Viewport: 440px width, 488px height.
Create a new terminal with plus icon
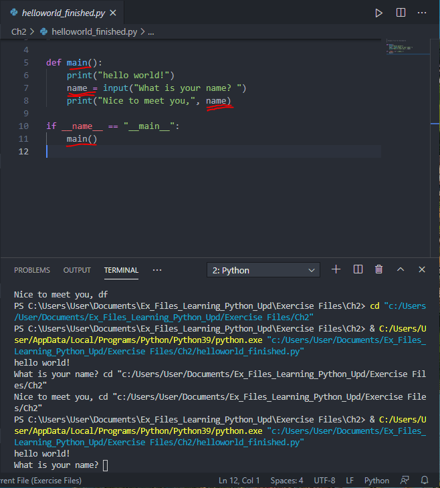(336, 269)
